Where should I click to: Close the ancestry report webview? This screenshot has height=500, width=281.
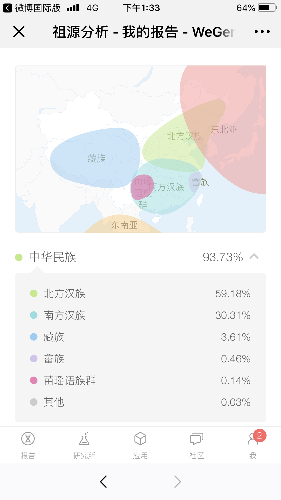click(19, 32)
